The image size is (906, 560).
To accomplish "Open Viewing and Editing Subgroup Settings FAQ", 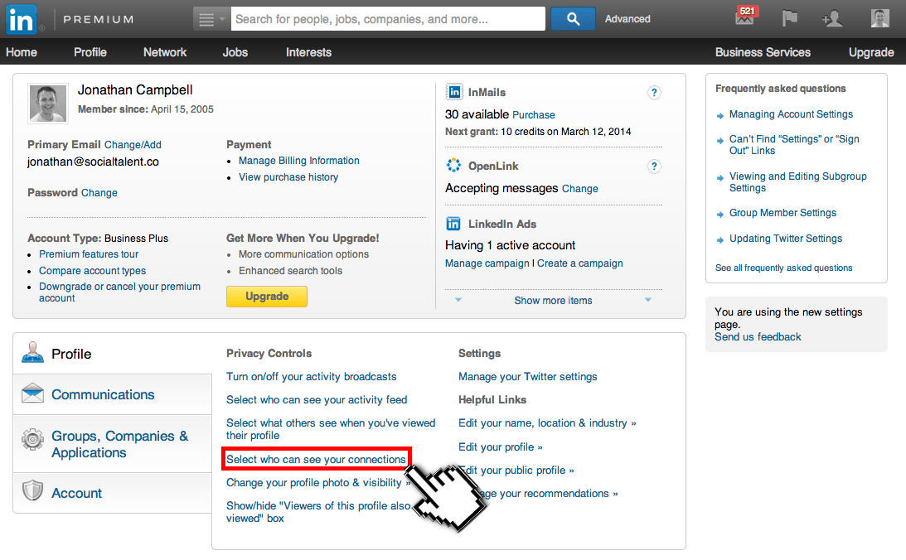I will (798, 182).
